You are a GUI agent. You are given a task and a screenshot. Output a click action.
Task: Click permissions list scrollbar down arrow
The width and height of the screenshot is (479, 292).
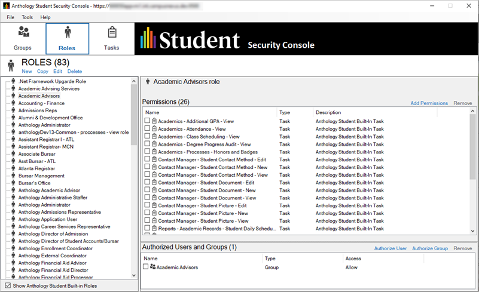click(472, 231)
